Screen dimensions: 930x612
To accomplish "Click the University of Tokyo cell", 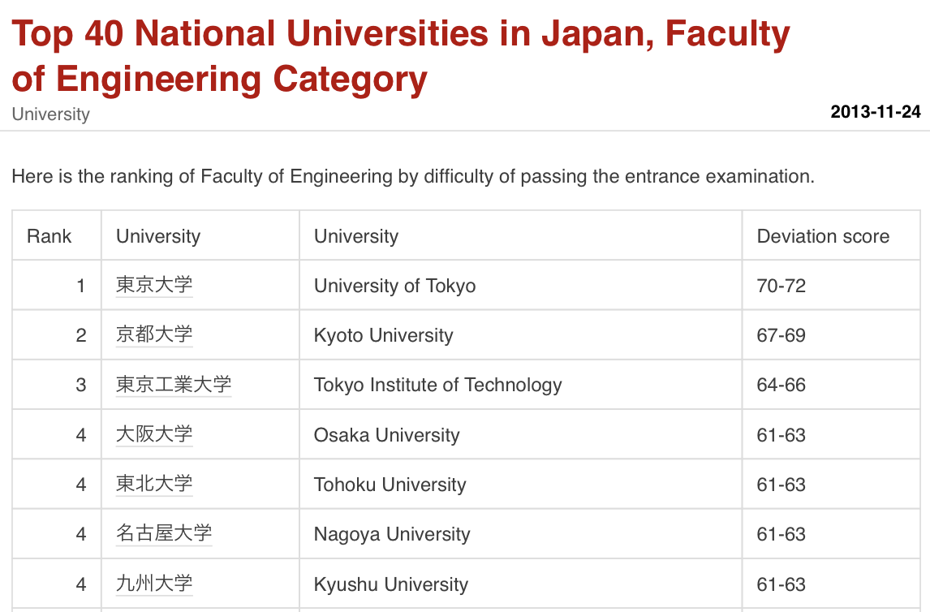I will (395, 286).
